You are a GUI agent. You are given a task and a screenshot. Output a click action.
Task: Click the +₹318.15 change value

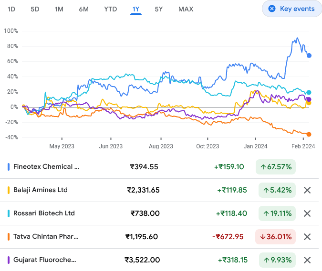pos(233,260)
